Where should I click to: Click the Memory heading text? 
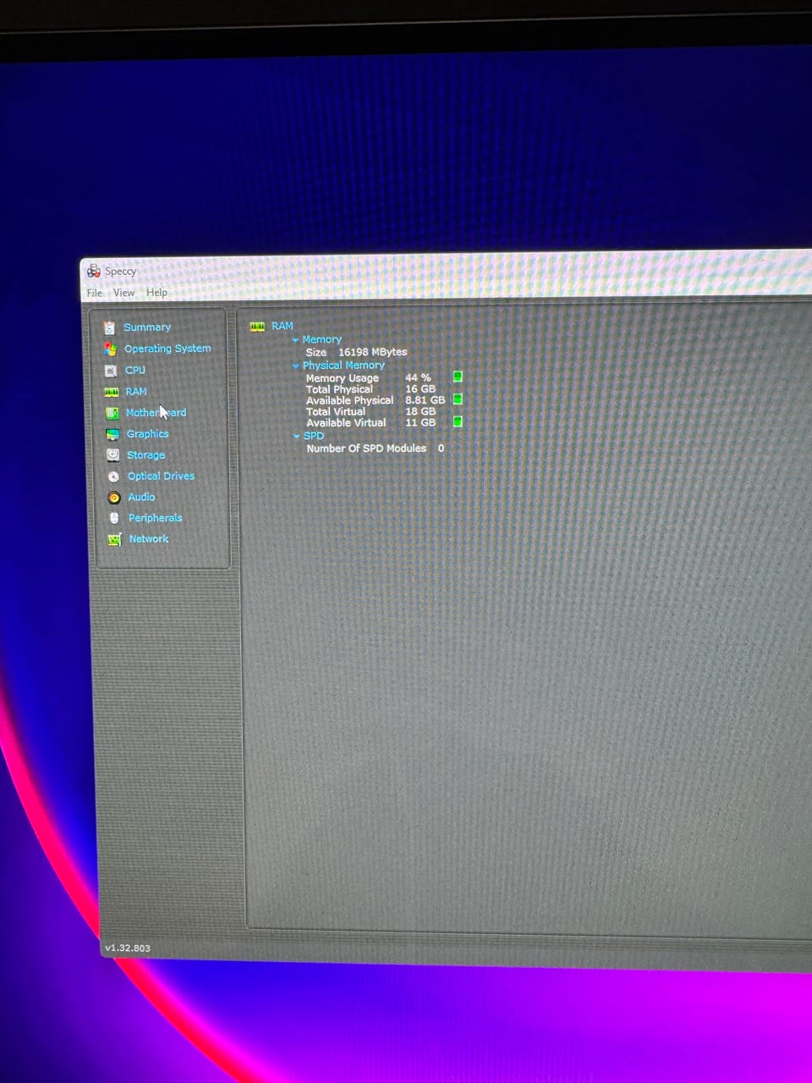pyautogui.click(x=322, y=339)
